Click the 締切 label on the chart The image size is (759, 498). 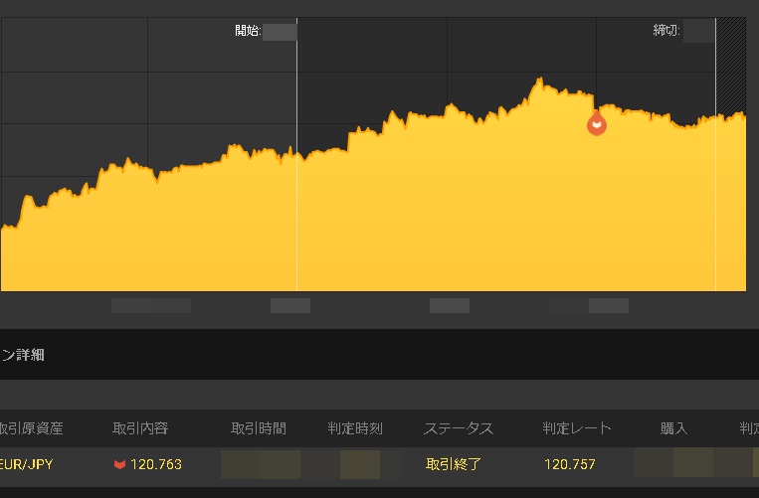pos(666,31)
